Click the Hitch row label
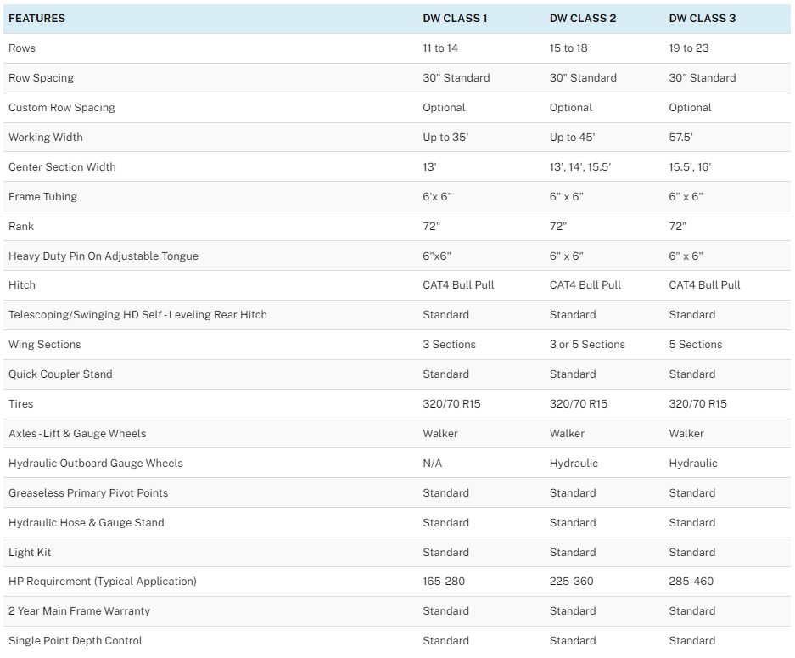 pyautogui.click(x=22, y=285)
